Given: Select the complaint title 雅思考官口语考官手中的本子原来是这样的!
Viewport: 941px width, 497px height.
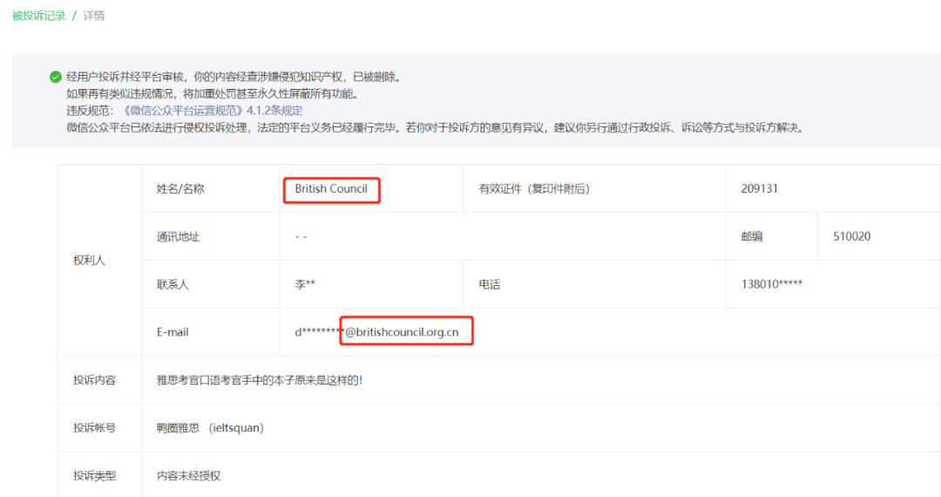Looking at the screenshot, I should click(x=260, y=380).
